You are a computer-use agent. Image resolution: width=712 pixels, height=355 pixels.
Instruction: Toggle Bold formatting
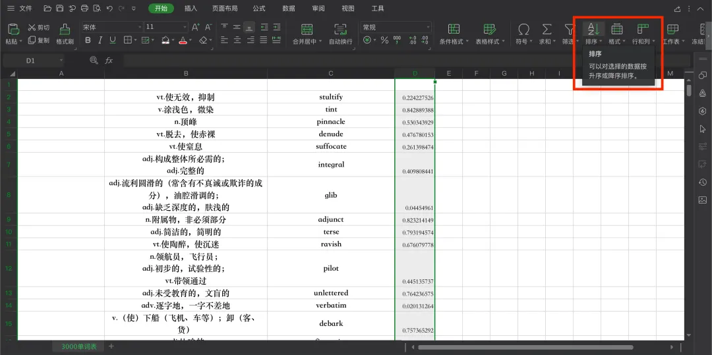(88, 40)
